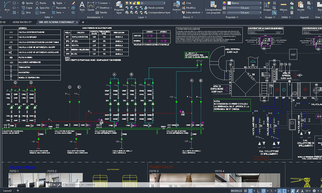322x193 pixels.
Task: Toggle layer 02 light bulb on/off
Action: 127,3
